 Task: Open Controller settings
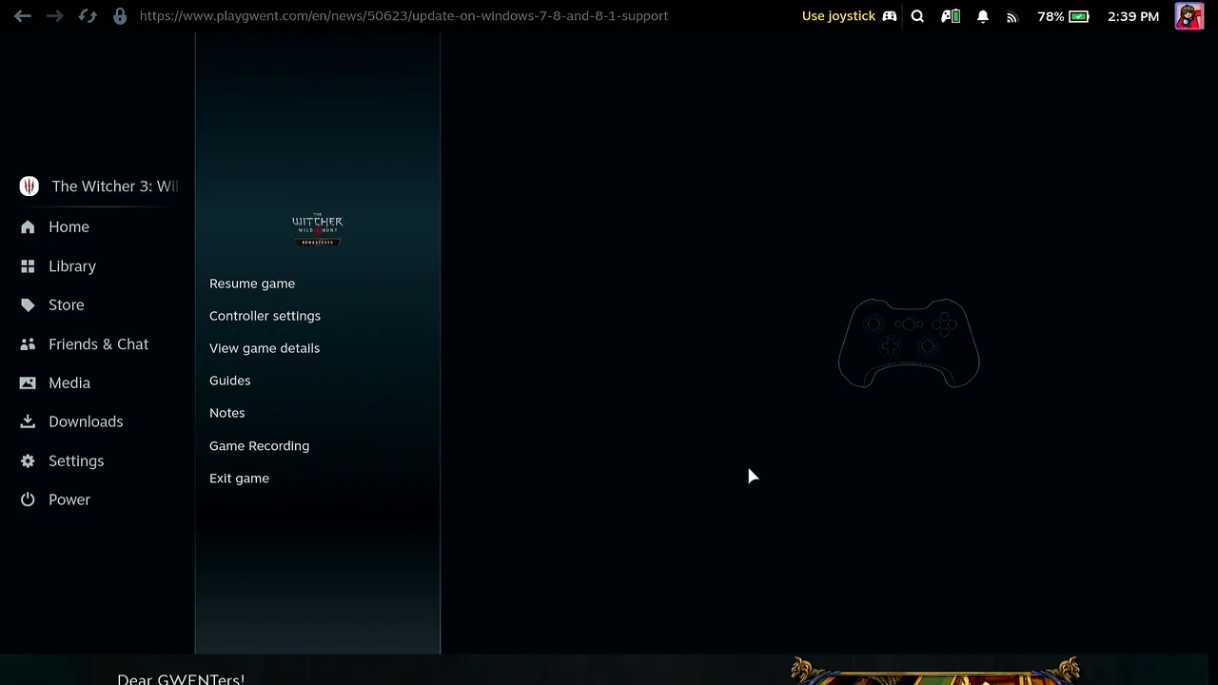click(x=265, y=316)
